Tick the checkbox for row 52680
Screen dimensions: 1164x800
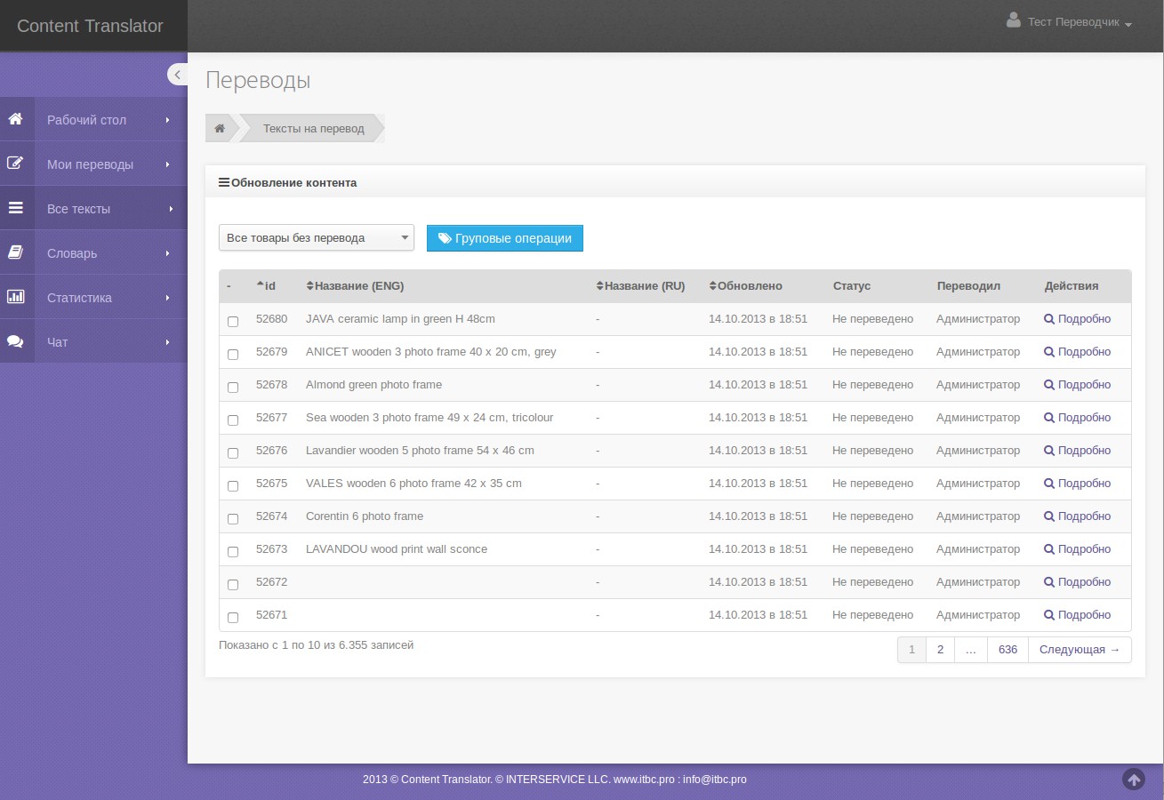tap(233, 321)
